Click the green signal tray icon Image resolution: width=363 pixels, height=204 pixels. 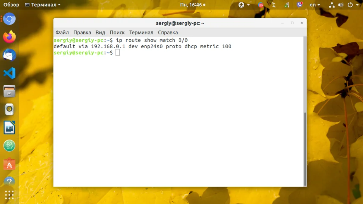click(x=287, y=5)
